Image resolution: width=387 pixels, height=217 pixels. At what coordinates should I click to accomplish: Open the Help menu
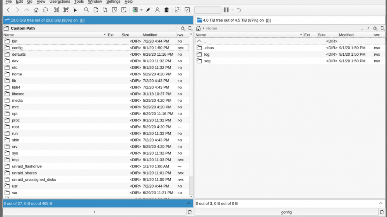coord(128,2)
